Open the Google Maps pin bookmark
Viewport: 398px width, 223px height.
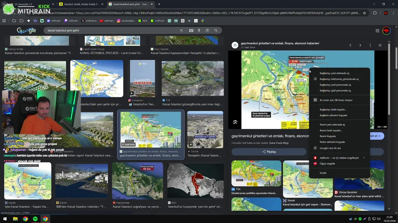click(x=202, y=21)
